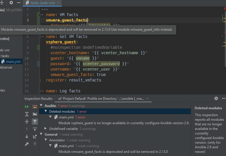Click the export inspection results icon
This screenshot has width=226, height=156.
point(35,136)
